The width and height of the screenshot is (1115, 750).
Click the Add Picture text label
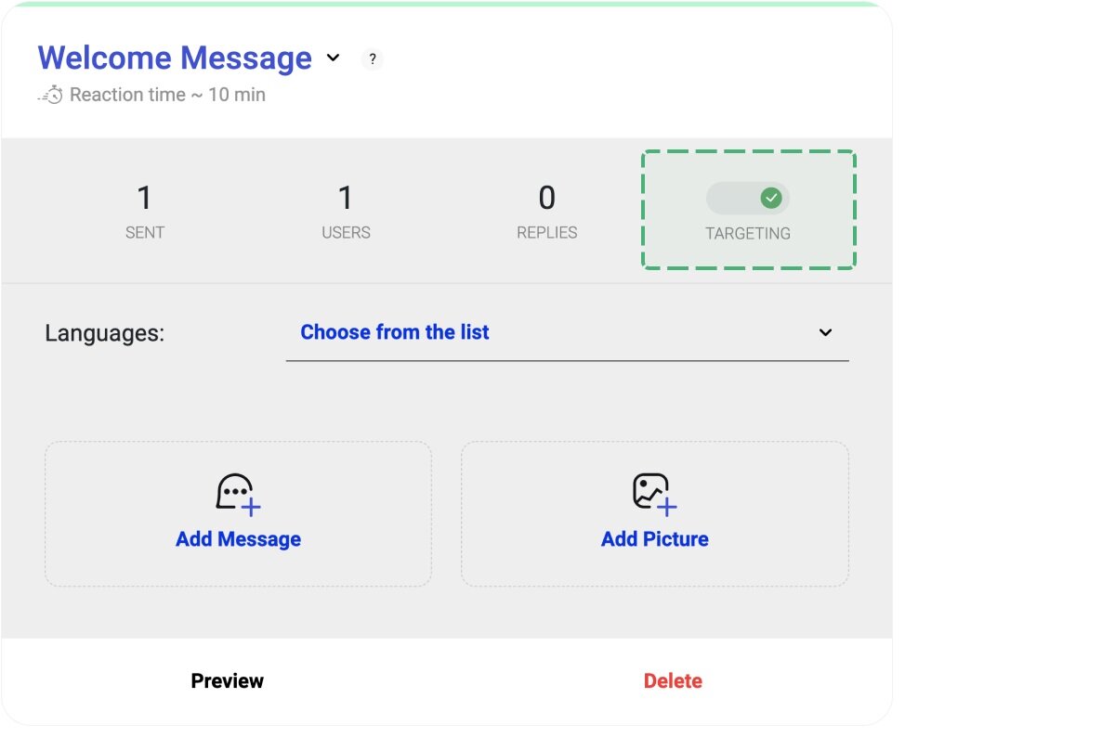pos(654,539)
